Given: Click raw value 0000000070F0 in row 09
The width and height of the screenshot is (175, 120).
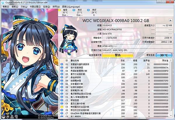Looking at the screenshot, I should click(x=161, y=81).
